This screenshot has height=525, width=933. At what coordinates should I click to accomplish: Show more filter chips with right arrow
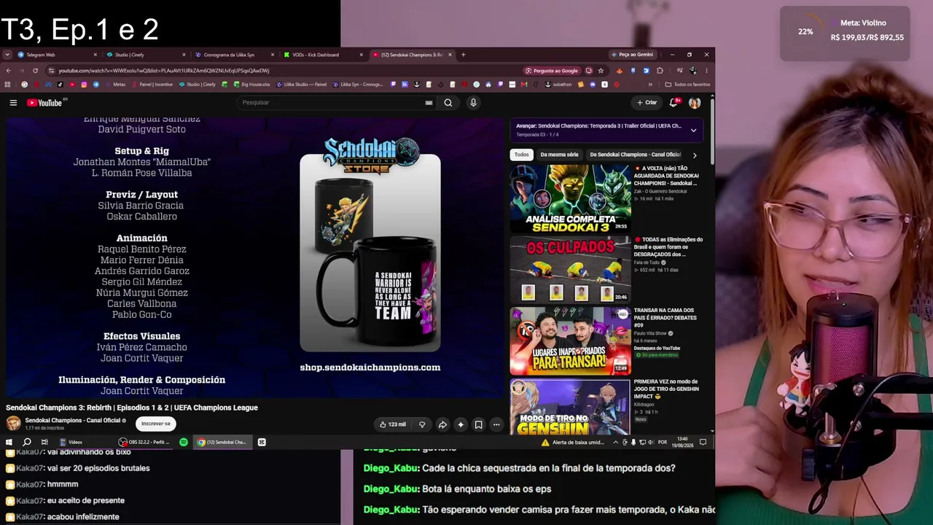click(695, 155)
